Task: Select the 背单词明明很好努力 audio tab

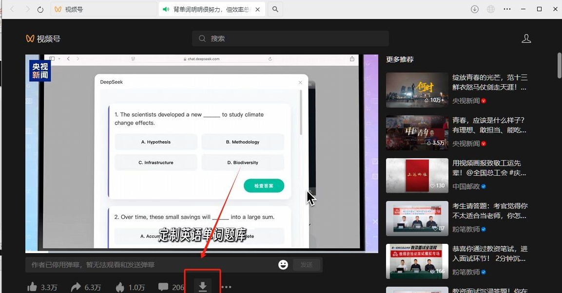Action: pos(210,9)
